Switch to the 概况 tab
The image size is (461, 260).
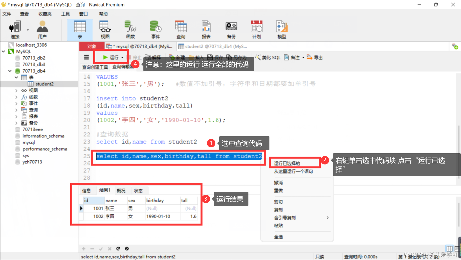point(121,191)
